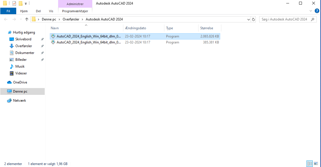Switch to the Del ribbon tab

(x=38, y=11)
